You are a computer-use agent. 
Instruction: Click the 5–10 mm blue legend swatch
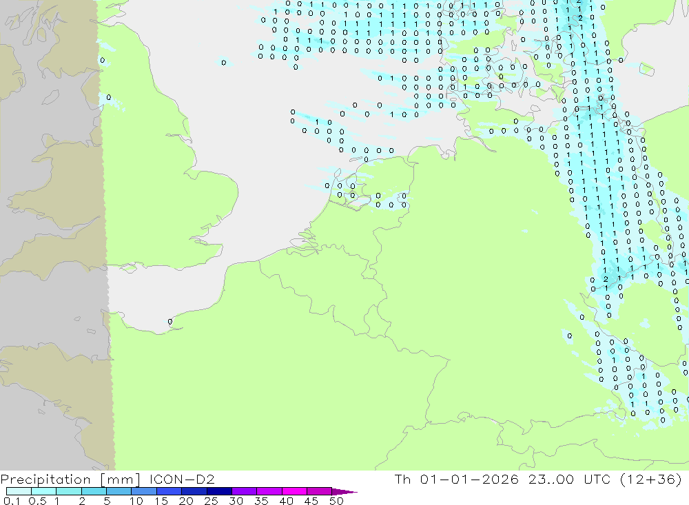(119, 491)
